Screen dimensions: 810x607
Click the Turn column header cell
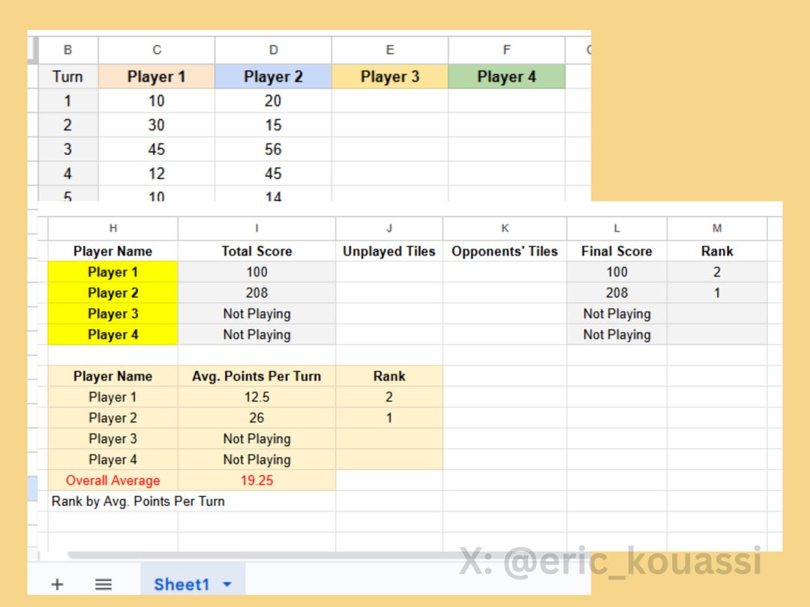click(x=67, y=76)
